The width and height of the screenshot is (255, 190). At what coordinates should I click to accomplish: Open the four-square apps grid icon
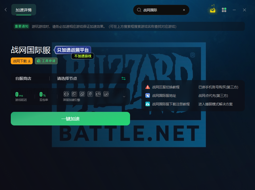[224, 10]
